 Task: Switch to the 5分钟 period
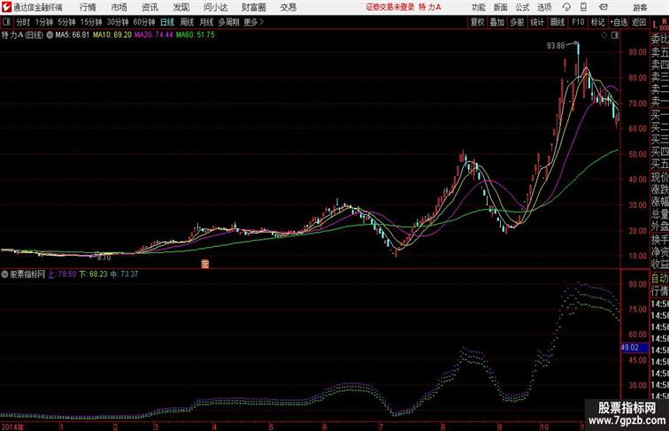(66, 22)
